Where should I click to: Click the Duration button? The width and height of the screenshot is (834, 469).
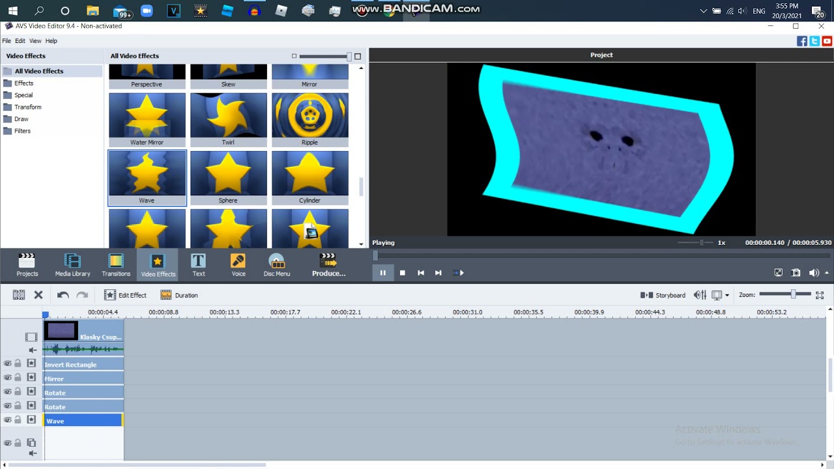tap(179, 295)
